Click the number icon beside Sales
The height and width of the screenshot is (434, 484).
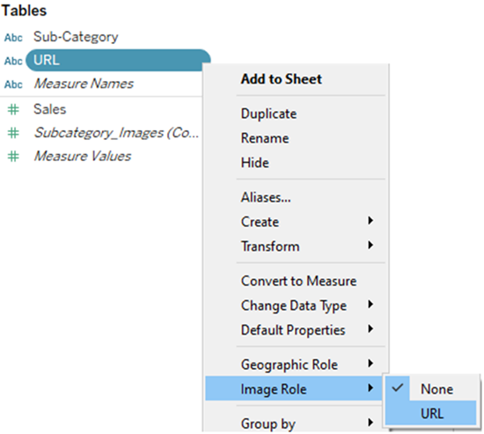point(13,110)
